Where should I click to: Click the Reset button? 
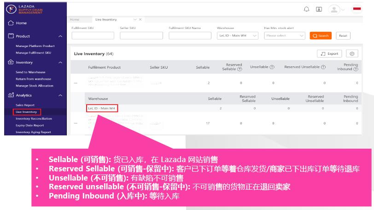(x=343, y=35)
